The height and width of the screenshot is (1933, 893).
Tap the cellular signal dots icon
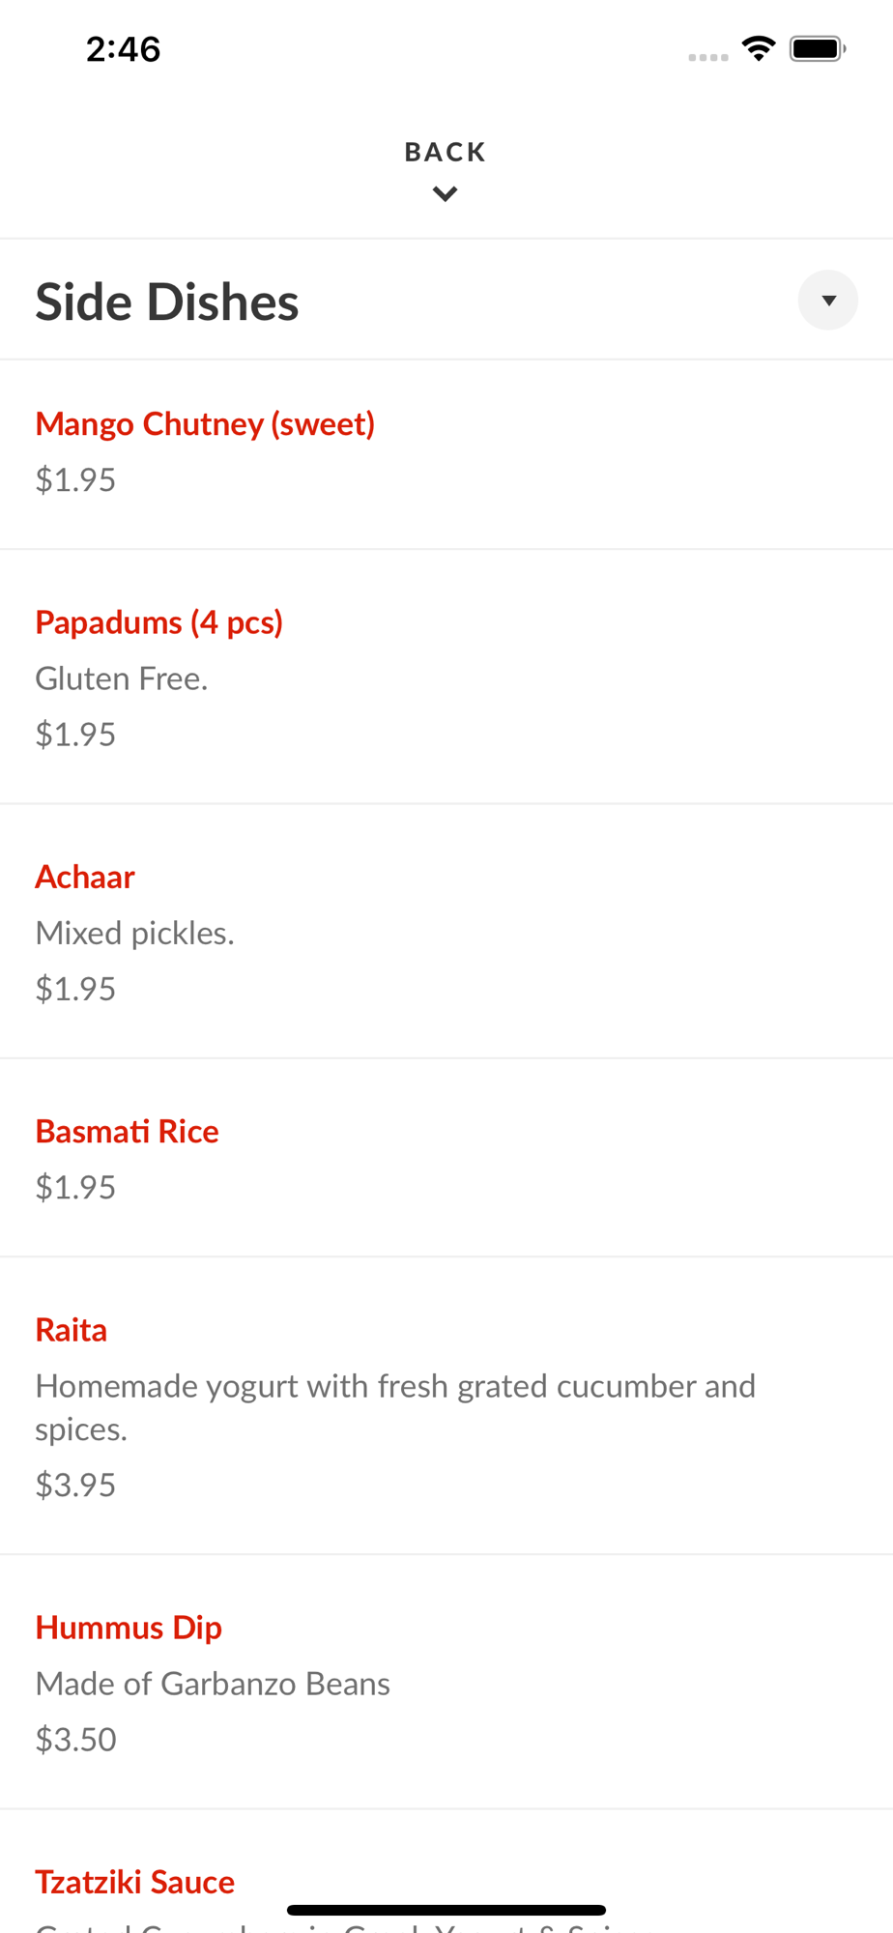pyautogui.click(x=708, y=57)
